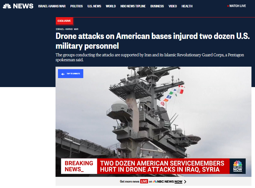Toggle Tap to Unmute on the video
Screen dimensions: 255x188
point(70,73)
